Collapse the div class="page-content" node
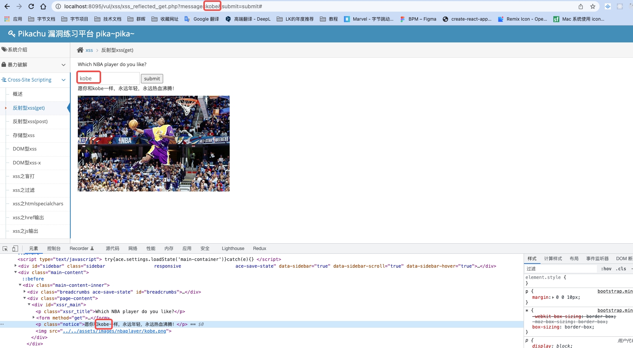The width and height of the screenshot is (633, 348). pos(24,298)
